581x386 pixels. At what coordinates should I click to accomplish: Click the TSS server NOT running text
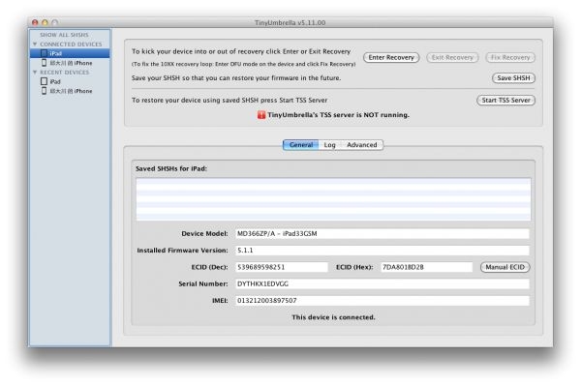(338, 115)
